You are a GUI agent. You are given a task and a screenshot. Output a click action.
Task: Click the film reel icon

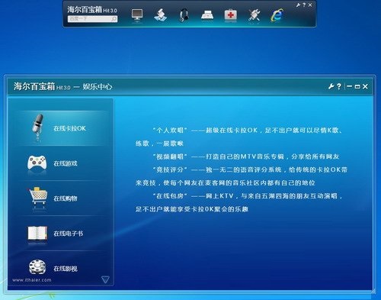[x=37, y=267]
